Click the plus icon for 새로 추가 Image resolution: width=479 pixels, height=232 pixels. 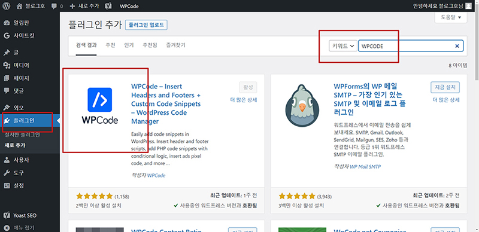pos(72,6)
